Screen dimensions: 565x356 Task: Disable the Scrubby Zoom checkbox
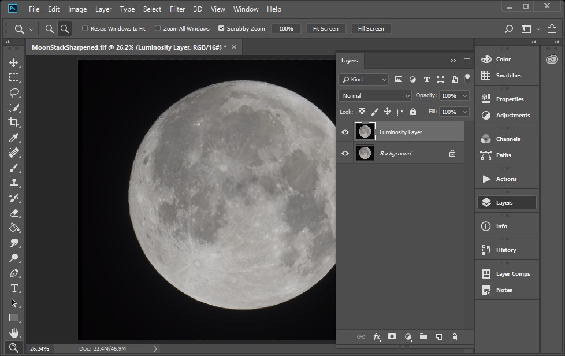[221, 28]
